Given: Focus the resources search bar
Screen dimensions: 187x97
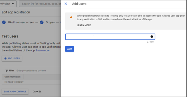Looking at the screenshot, I should click(40, 4).
